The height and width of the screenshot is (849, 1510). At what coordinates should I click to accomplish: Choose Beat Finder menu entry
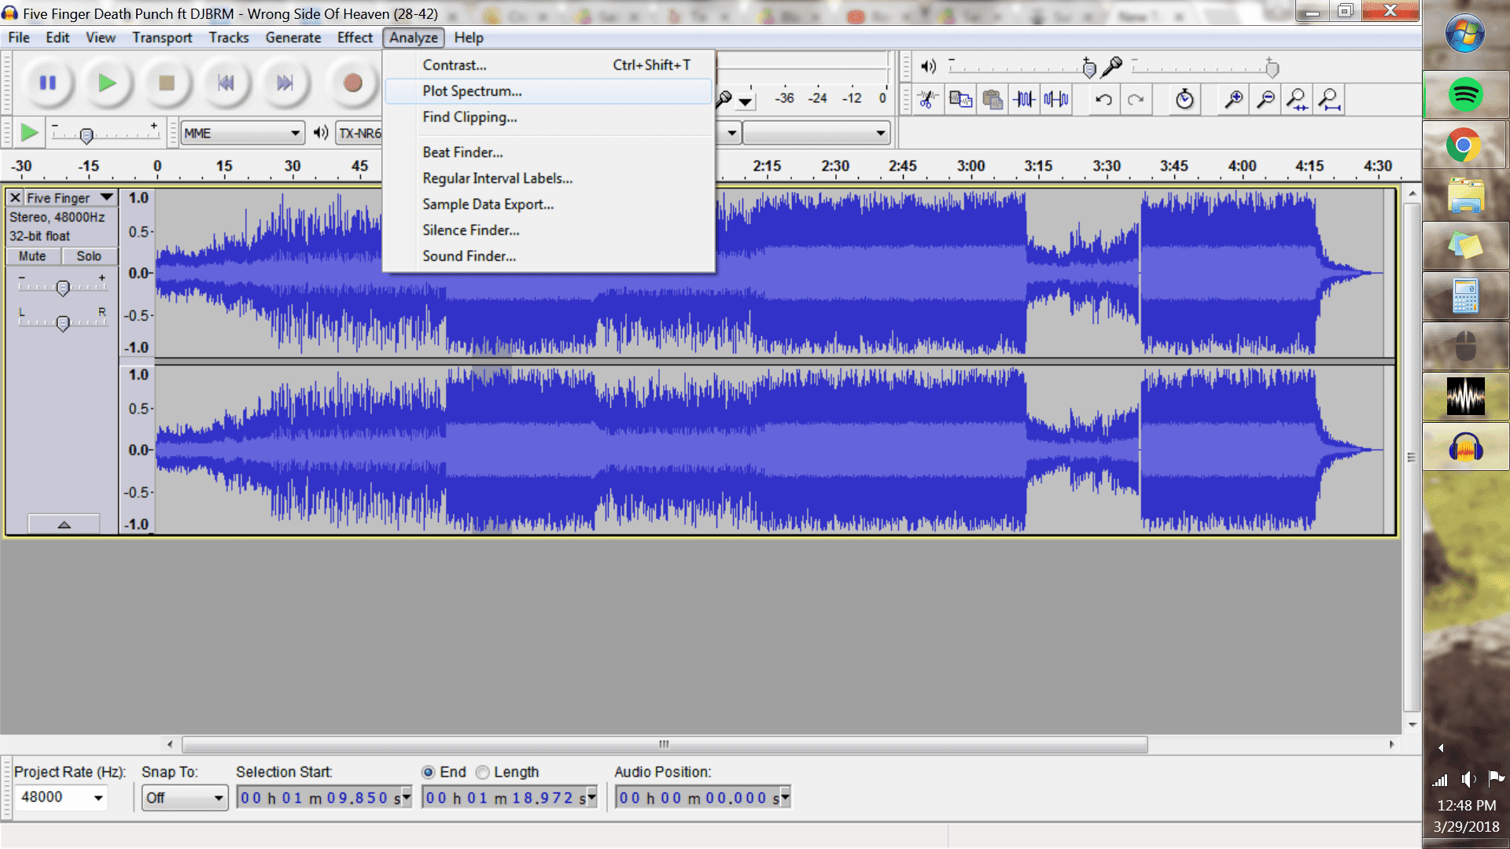pos(549,153)
